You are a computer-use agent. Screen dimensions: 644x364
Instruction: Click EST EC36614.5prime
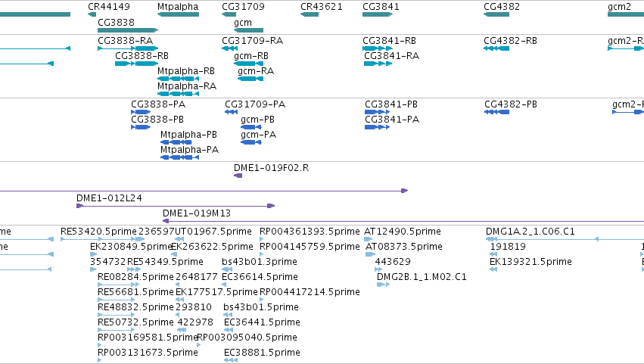(x=260, y=277)
